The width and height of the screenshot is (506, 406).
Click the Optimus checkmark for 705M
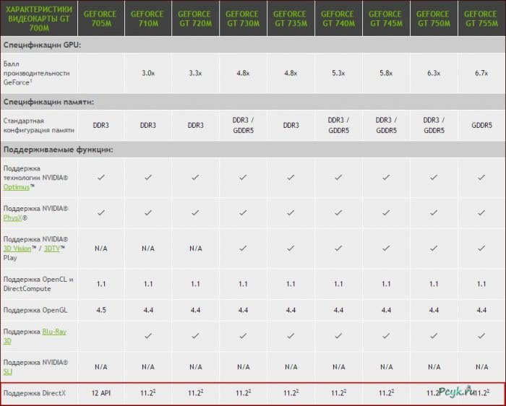pyautogui.click(x=101, y=178)
